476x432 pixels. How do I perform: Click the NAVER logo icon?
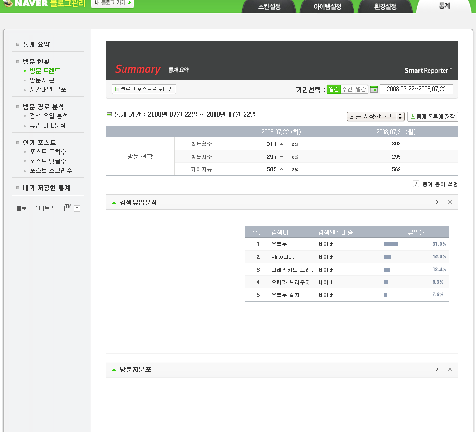tap(7, 3)
